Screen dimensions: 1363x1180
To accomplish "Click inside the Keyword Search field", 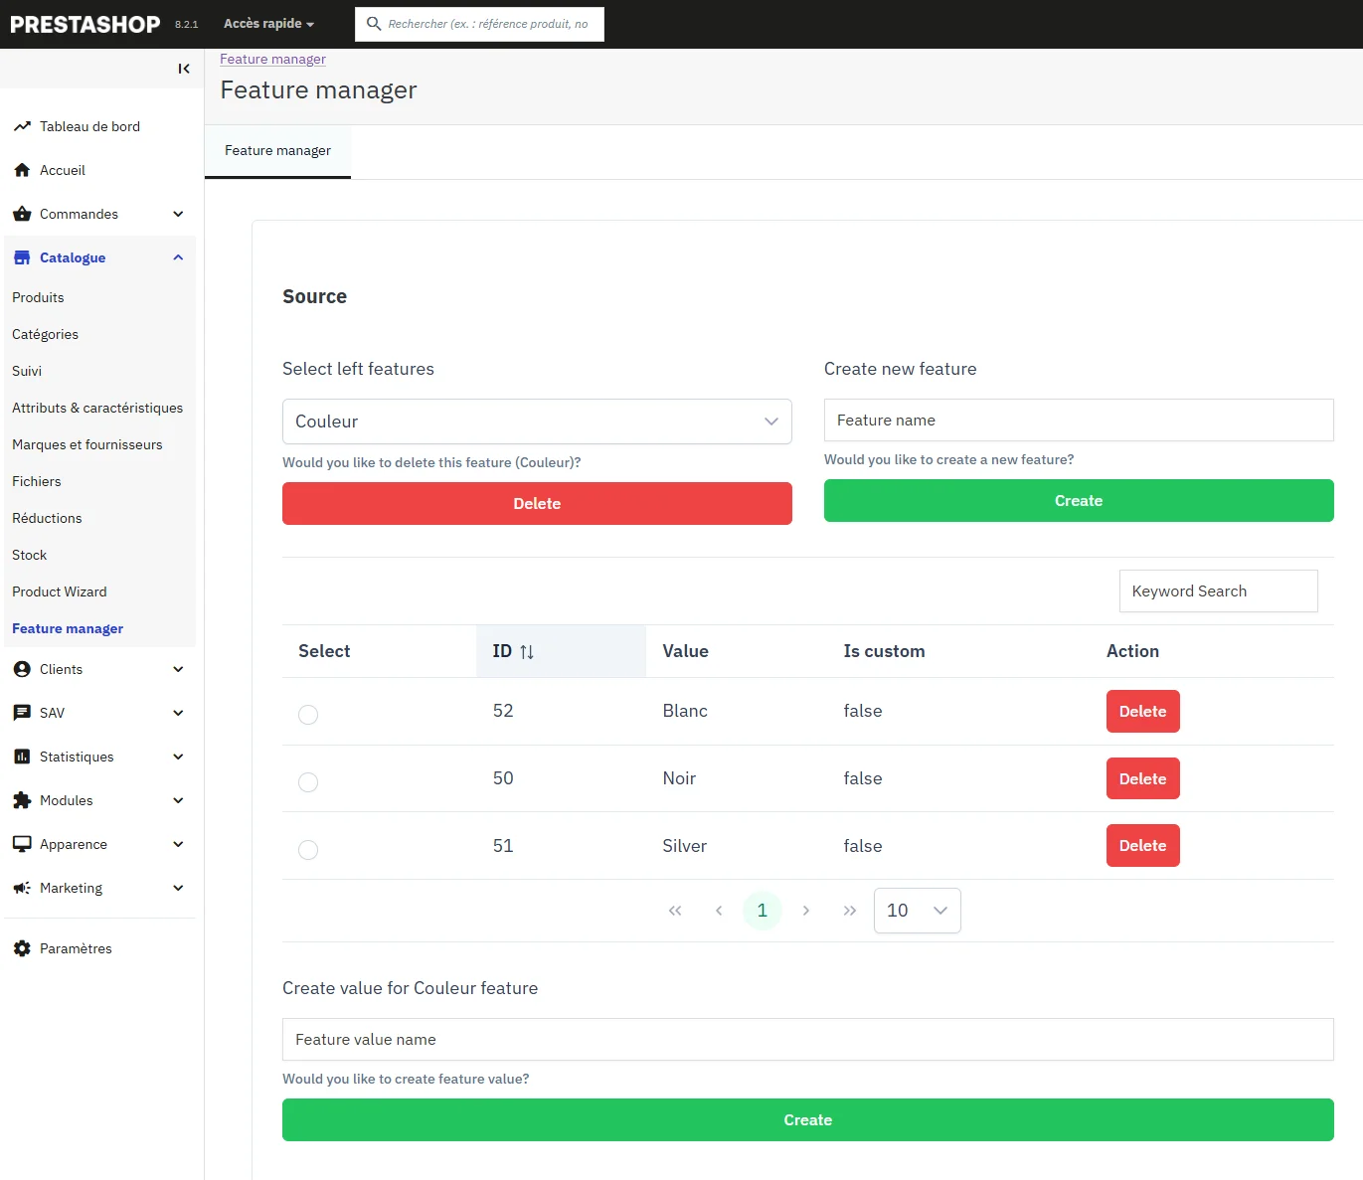I will click(1218, 590).
